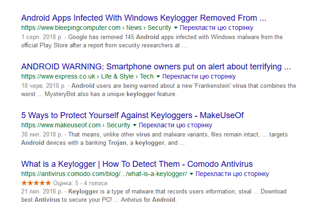Click the five orange rating stars
This screenshot has height=216, width=310.
click(36, 183)
